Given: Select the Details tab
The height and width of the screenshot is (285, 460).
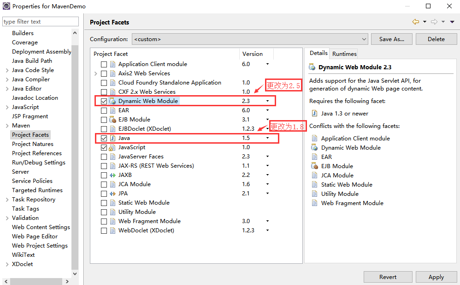Looking at the screenshot, I should (x=318, y=53).
